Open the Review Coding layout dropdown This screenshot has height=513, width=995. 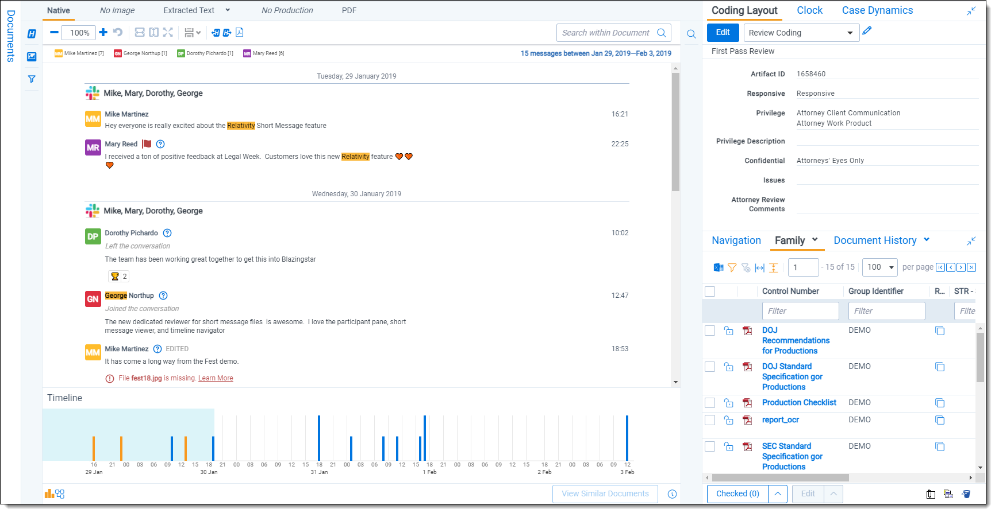(801, 33)
